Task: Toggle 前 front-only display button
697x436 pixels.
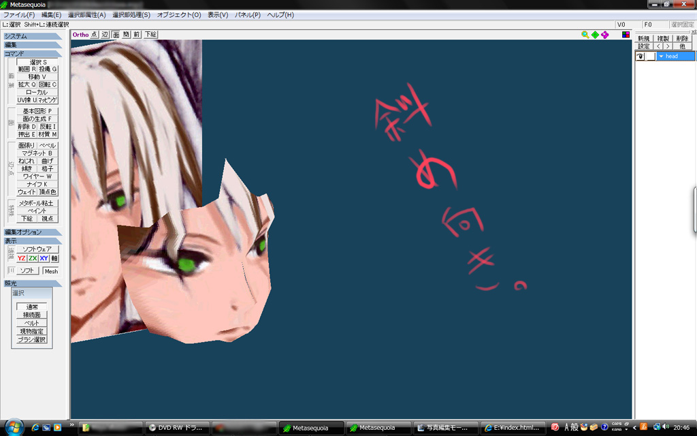Action: [136, 35]
